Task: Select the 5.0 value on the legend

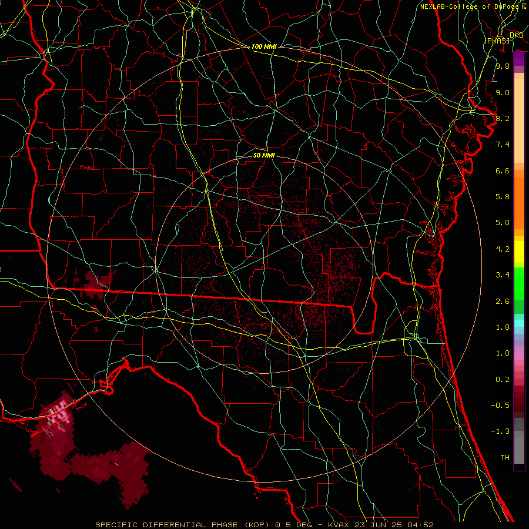Action: [x=503, y=223]
